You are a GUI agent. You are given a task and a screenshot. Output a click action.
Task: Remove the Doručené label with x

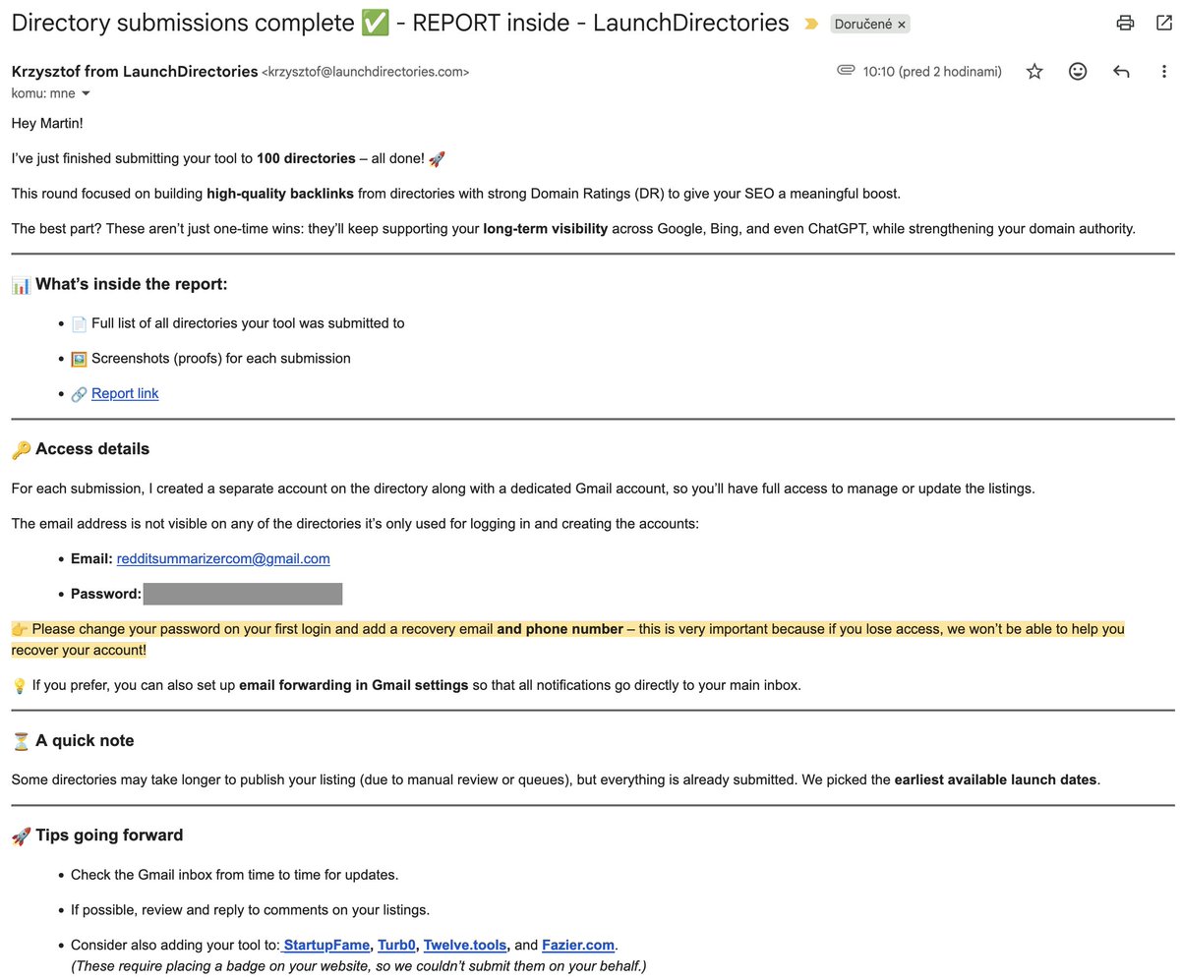(902, 24)
